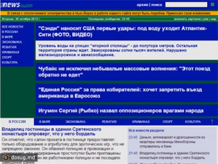Click the green grid icon beside search box
This screenshot has height=164, width=218.
click(x=212, y=4)
